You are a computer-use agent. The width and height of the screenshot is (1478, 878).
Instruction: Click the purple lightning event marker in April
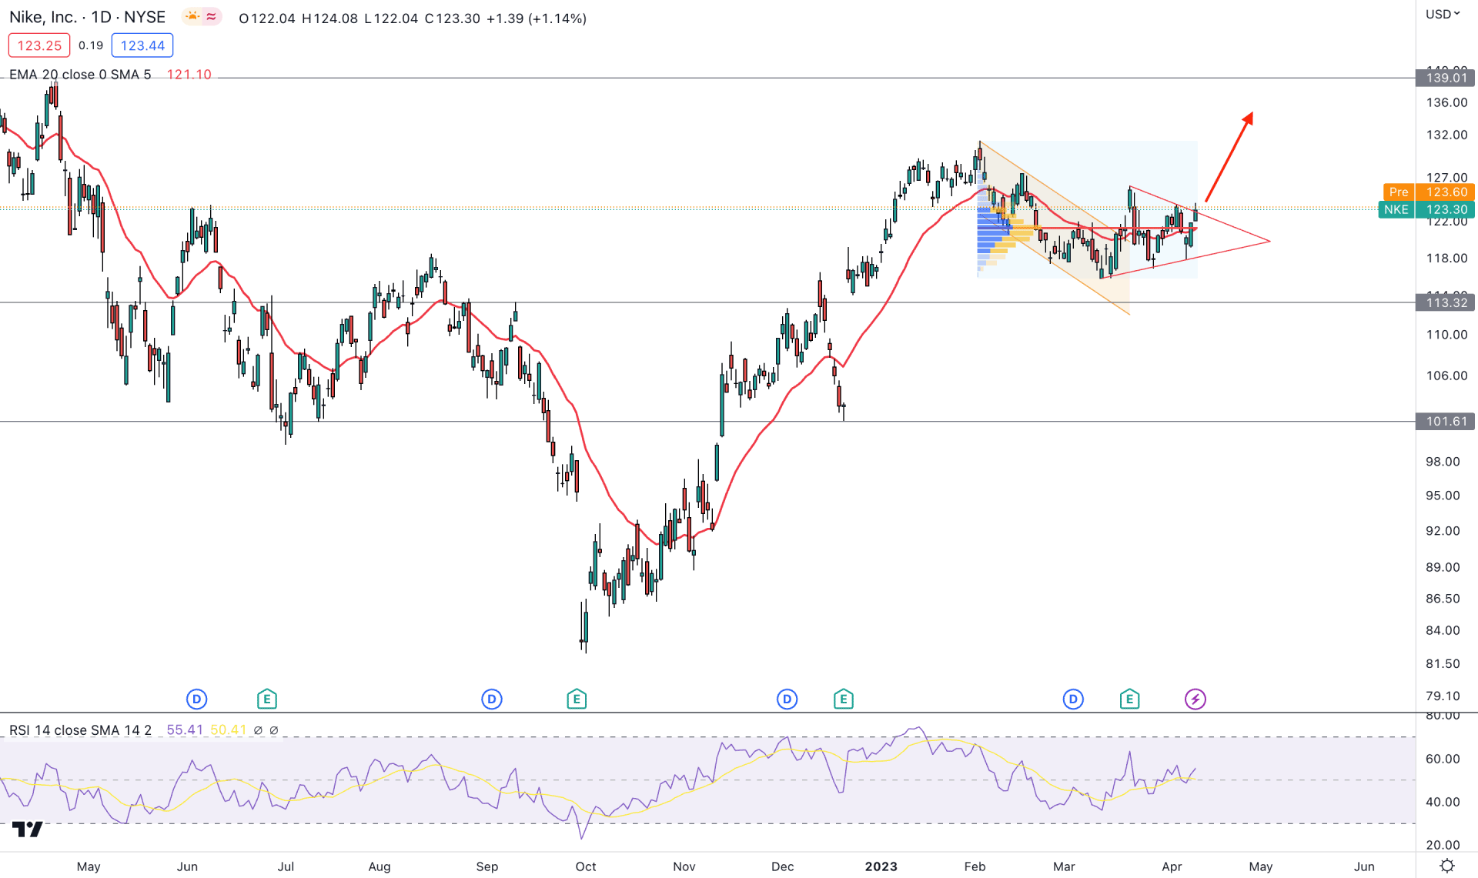coord(1195,699)
